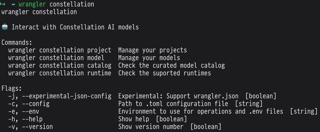The height and width of the screenshot is (132, 320).
Task: Click "Interact with Constellation AI models" text
Action: (75, 27)
